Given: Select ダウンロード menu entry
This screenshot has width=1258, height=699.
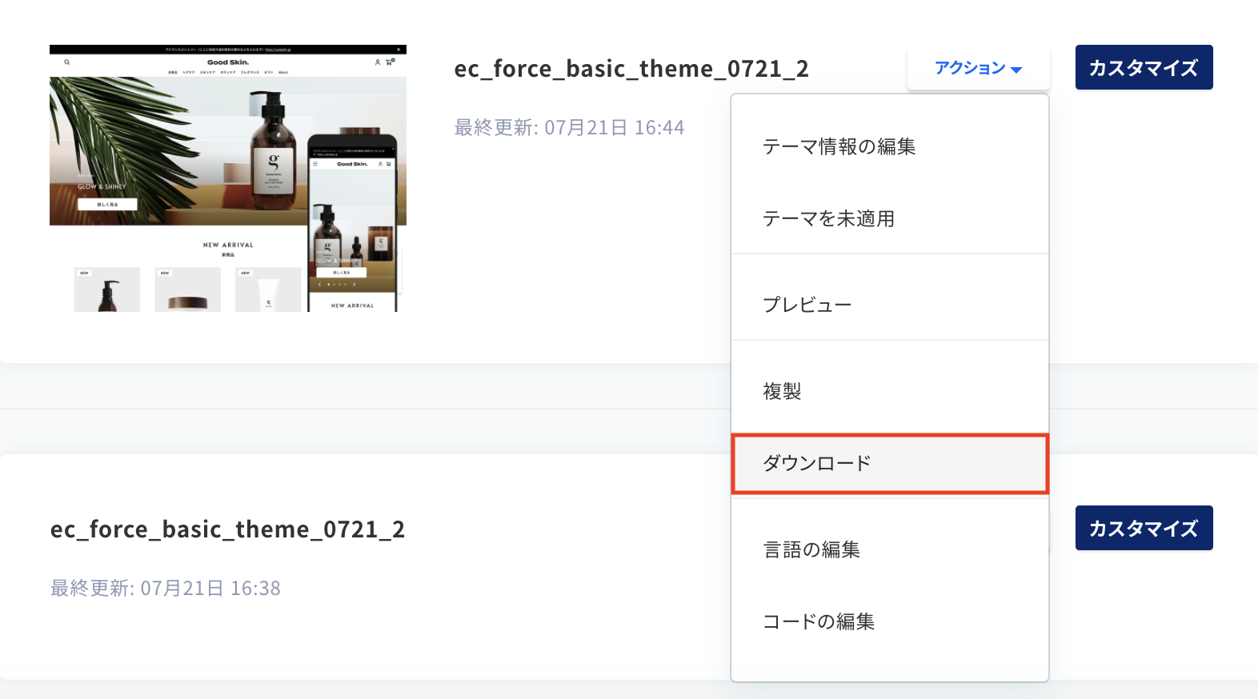Looking at the screenshot, I should point(889,463).
